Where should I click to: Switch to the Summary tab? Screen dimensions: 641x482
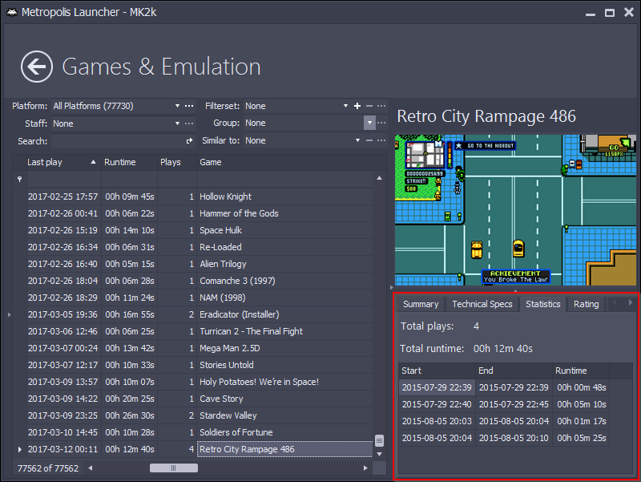point(421,304)
